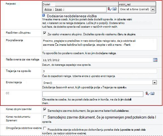
Task: Open the address book icon beside the Dodeli field
Action: 114,9
